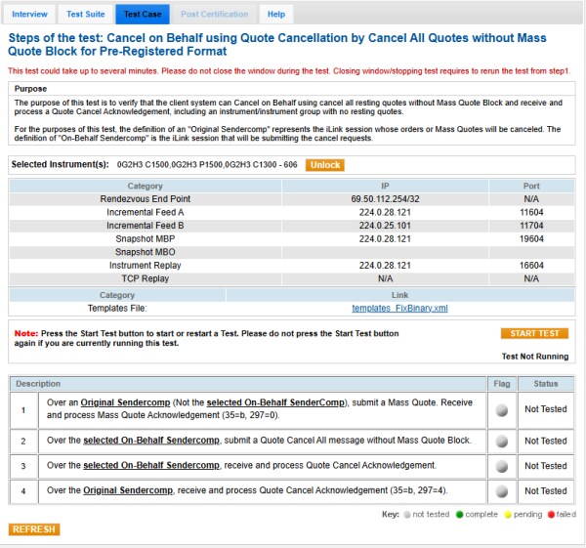This screenshot has width=586, height=548.
Task: Open the Help tab
Action: [276, 15]
